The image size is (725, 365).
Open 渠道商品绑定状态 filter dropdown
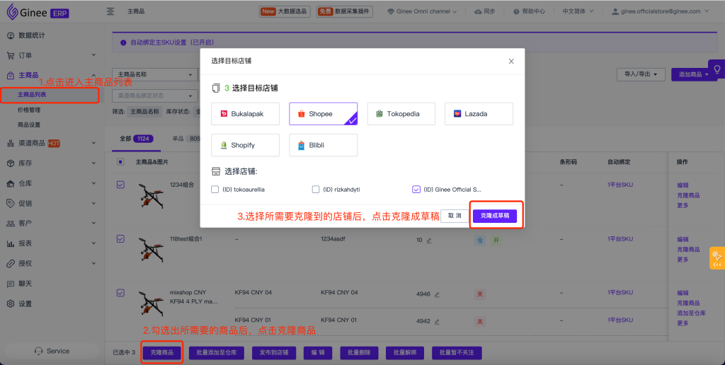click(x=154, y=95)
